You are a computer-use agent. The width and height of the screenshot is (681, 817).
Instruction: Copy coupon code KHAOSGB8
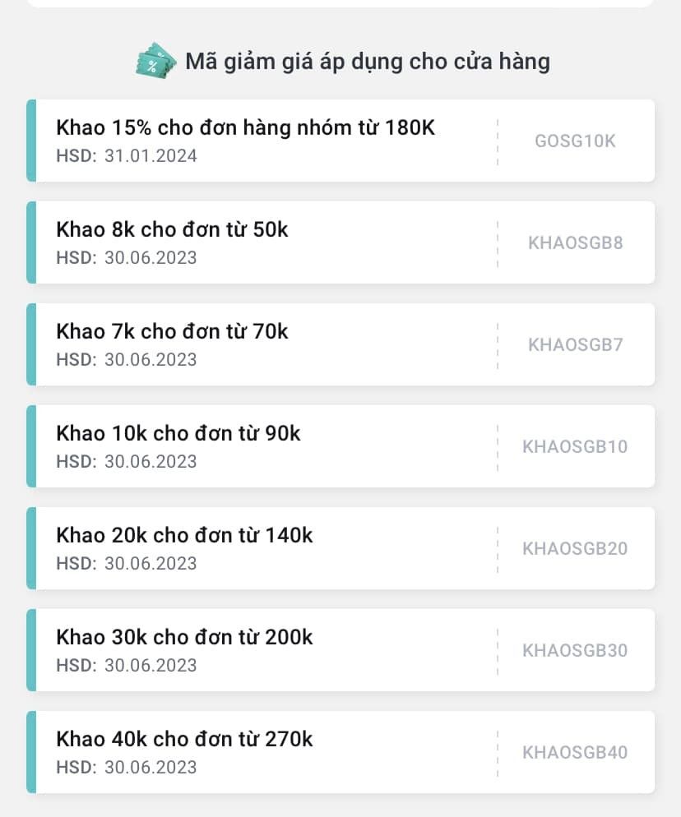(x=575, y=242)
